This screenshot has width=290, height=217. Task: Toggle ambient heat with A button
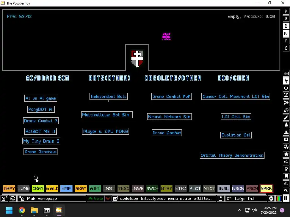pyautogui.click(x=286, y=41)
